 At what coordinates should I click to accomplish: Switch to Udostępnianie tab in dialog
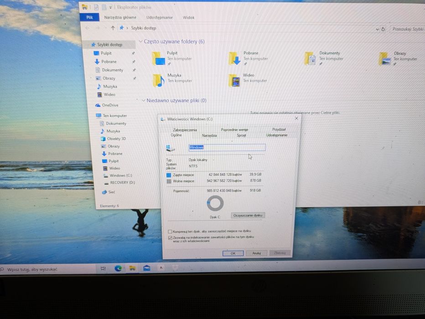[x=276, y=135]
